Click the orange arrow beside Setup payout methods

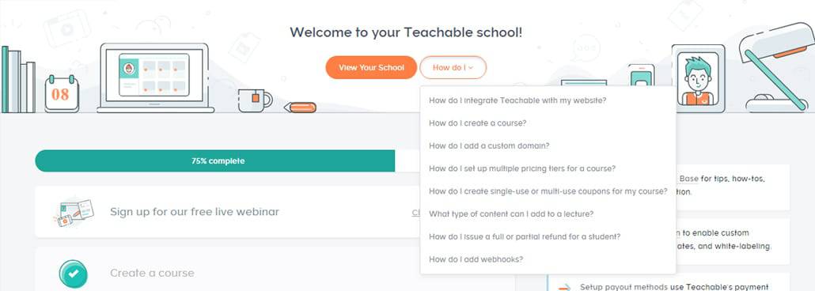[564, 287]
